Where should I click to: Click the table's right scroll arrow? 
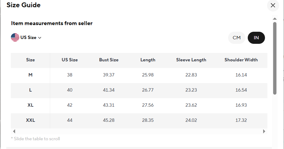(x=264, y=131)
